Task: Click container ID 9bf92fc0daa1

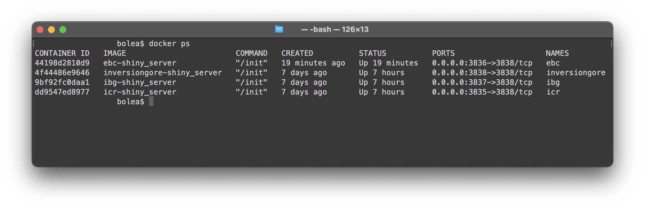Action: pyautogui.click(x=62, y=82)
